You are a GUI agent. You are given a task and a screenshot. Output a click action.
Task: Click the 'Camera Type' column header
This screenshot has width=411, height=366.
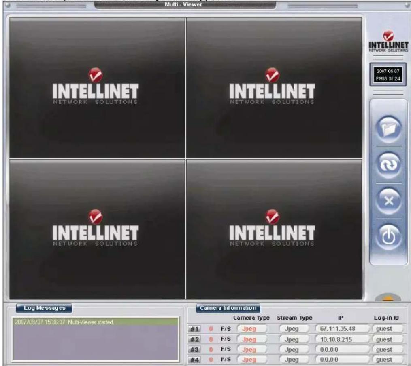(x=251, y=318)
